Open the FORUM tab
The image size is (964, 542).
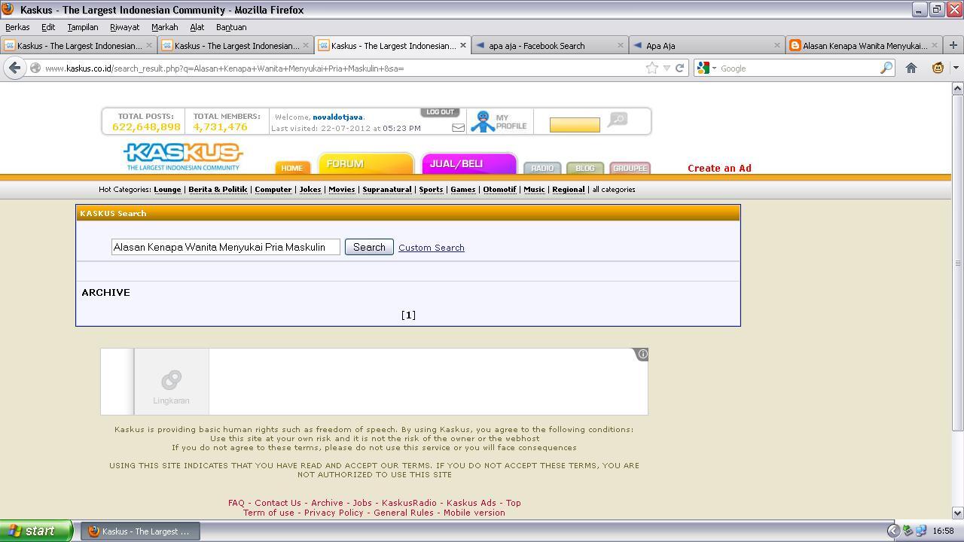tap(366, 163)
